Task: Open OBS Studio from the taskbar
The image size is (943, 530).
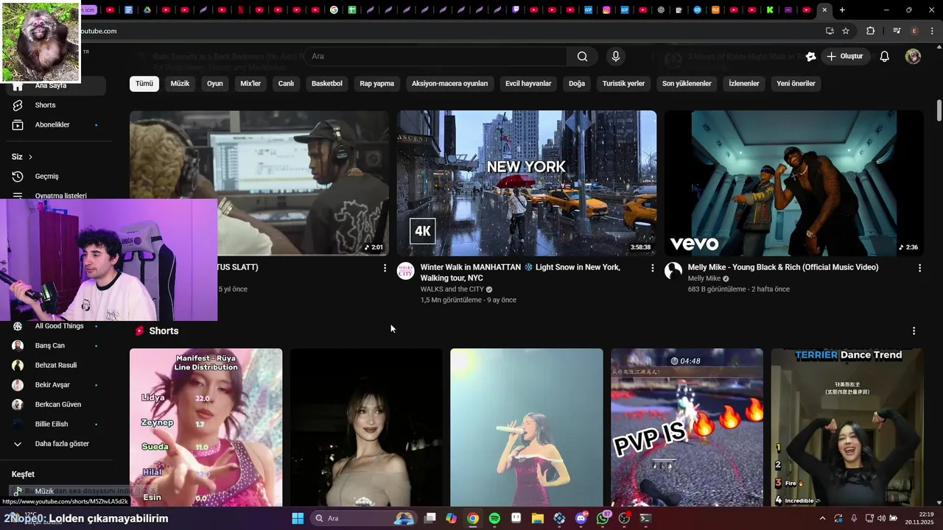Action: pos(625,518)
